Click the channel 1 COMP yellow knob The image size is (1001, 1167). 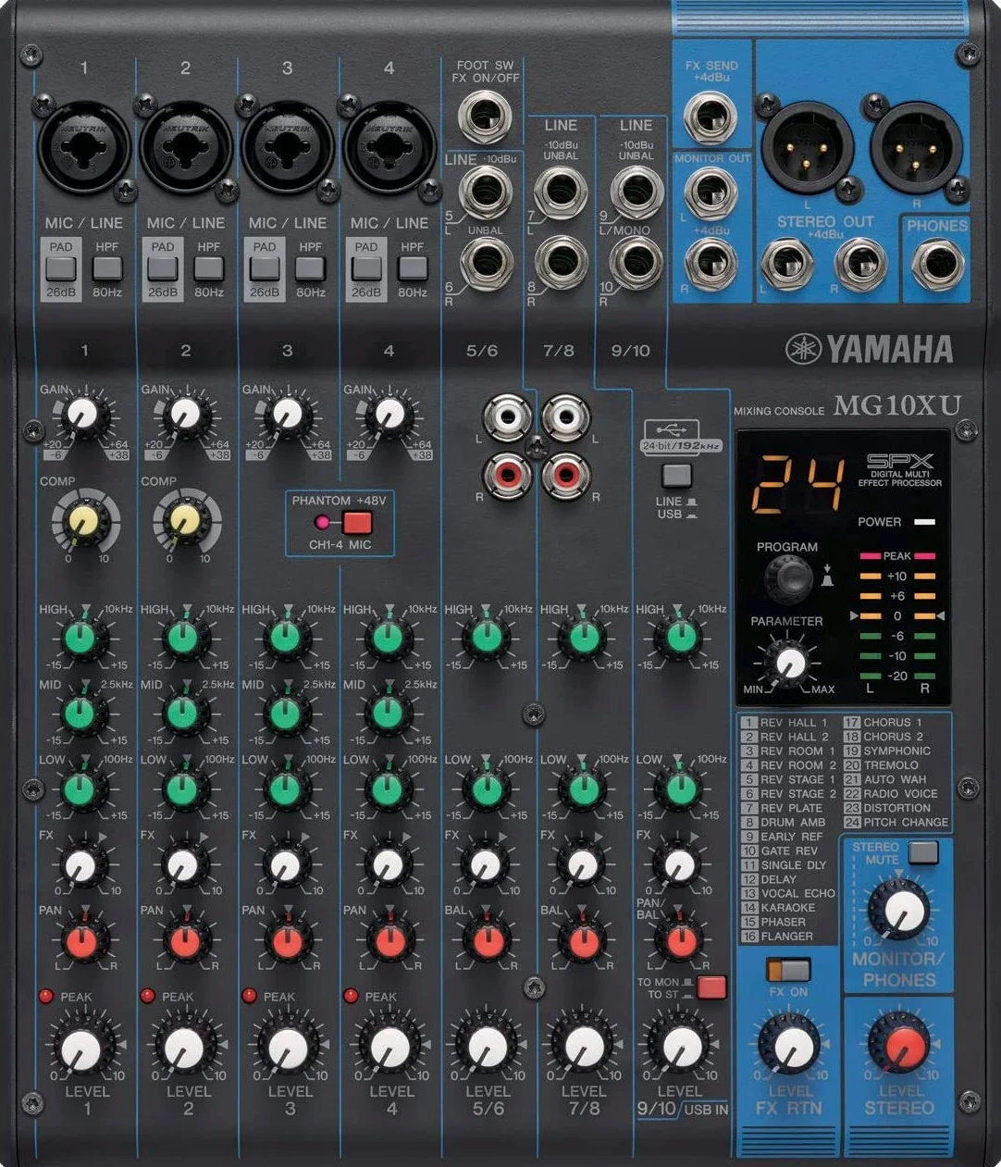click(84, 522)
